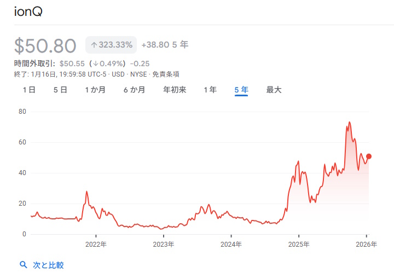This screenshot has width=394, height=273.
Task: Click the magnifier icon beside 次と比較
Action: click(24, 265)
